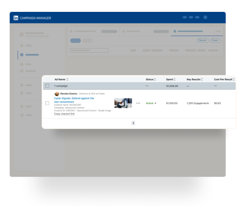Screen dimensions: 244x206
Task: Sort by the Key Results column arrows
Action: click(x=202, y=79)
